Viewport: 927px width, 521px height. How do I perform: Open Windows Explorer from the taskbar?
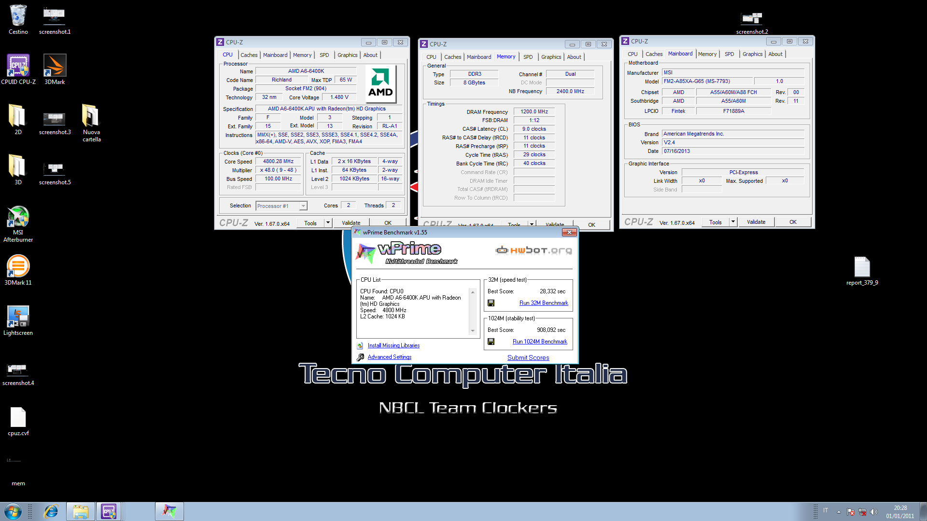(80, 511)
